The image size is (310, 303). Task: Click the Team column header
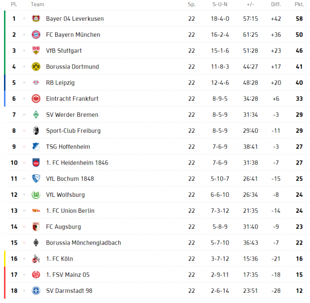point(37,4)
